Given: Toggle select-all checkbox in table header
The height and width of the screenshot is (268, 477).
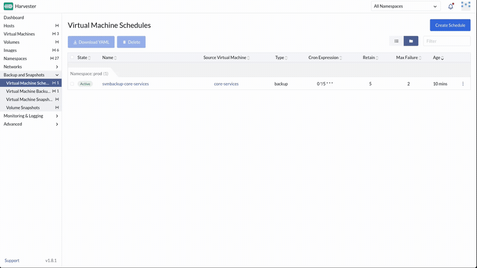Looking at the screenshot, I should 72,57.
